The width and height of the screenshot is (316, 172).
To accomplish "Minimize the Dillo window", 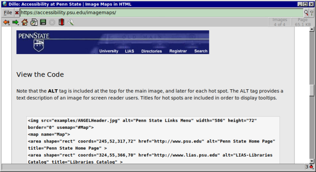I will click(x=300, y=4).
